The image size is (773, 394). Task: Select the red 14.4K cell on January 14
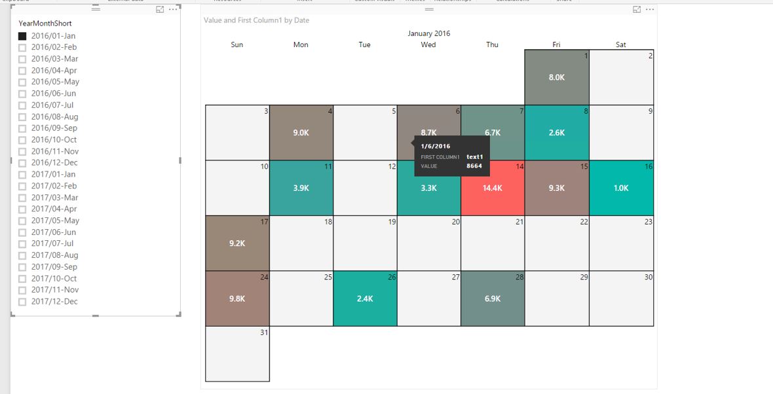pyautogui.click(x=493, y=188)
